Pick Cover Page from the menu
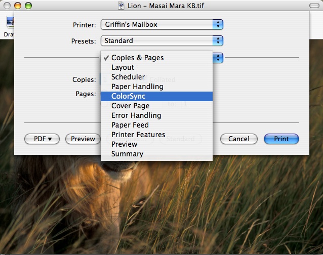The width and height of the screenshot is (323, 255). coord(130,106)
